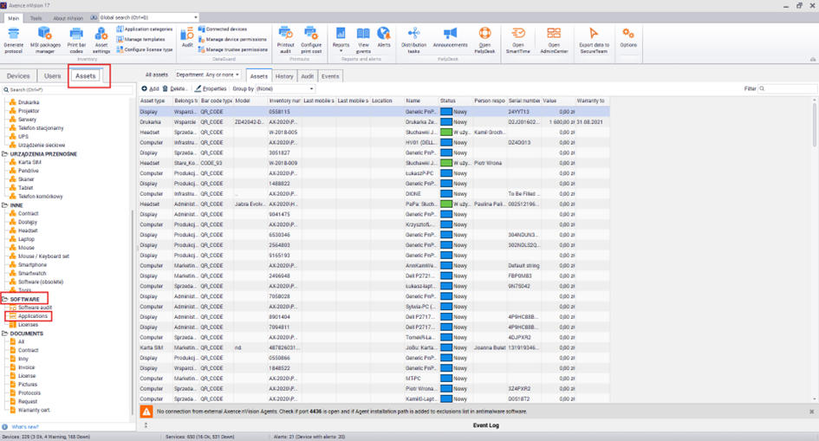Open the Distribution tasks icon
The width and height of the screenshot is (819, 441).
click(x=413, y=35)
